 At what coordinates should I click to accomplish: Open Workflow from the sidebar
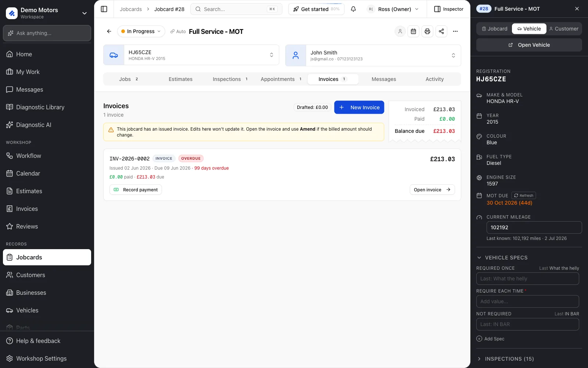(x=47, y=156)
